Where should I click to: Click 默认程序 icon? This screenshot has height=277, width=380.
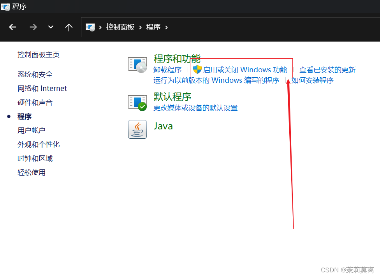pyautogui.click(x=137, y=103)
